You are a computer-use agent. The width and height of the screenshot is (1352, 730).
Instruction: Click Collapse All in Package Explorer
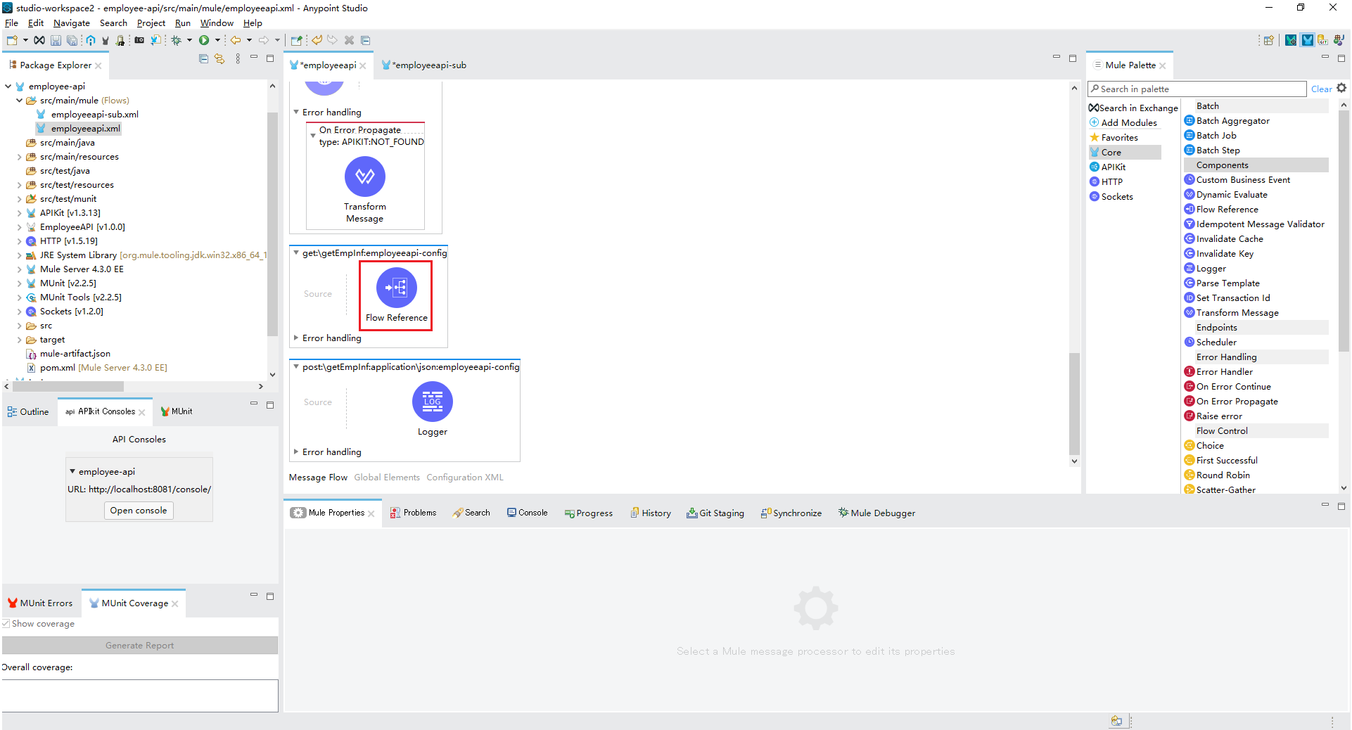[204, 59]
